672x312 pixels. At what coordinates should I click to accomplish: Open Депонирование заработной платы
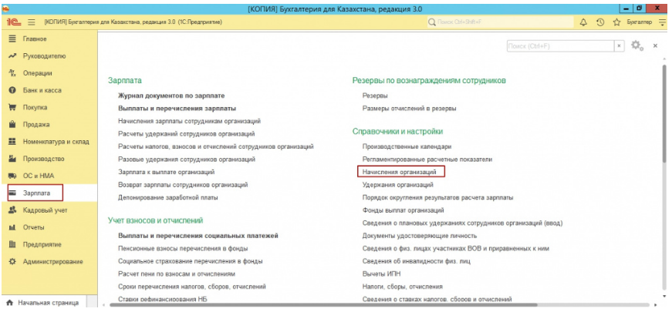168,198
